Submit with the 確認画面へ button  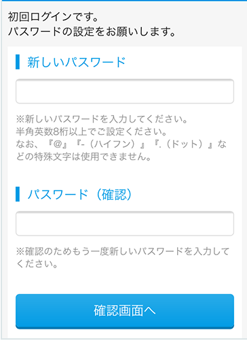125,311
